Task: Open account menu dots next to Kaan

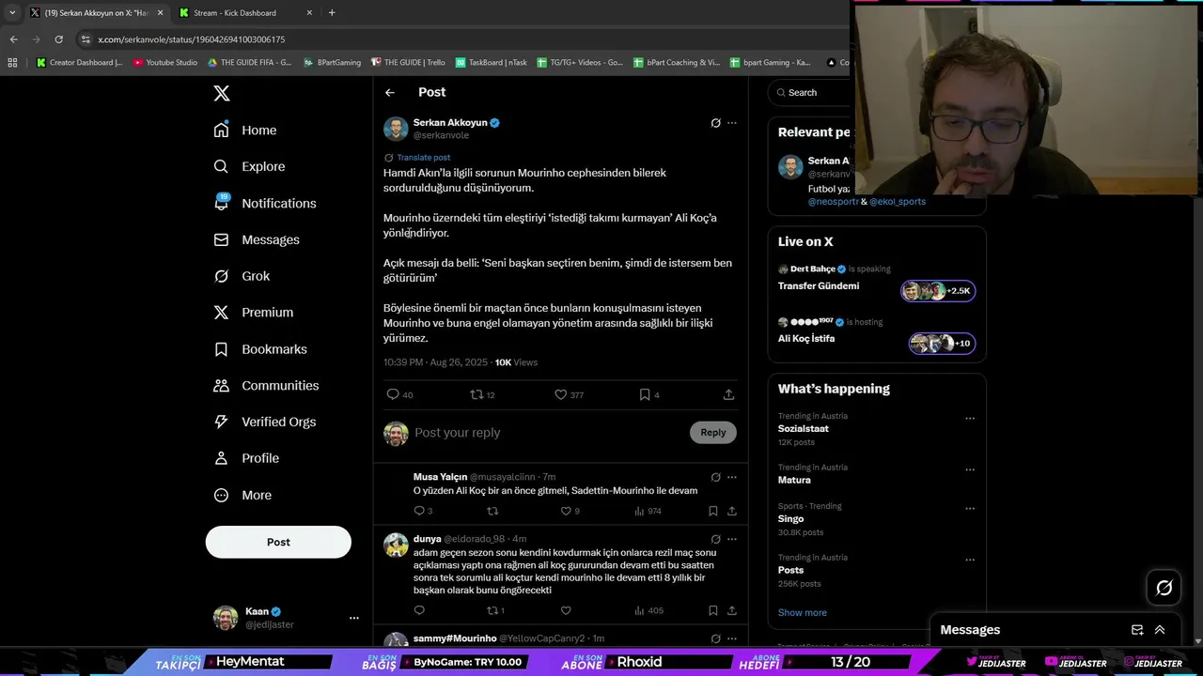Action: point(354,618)
